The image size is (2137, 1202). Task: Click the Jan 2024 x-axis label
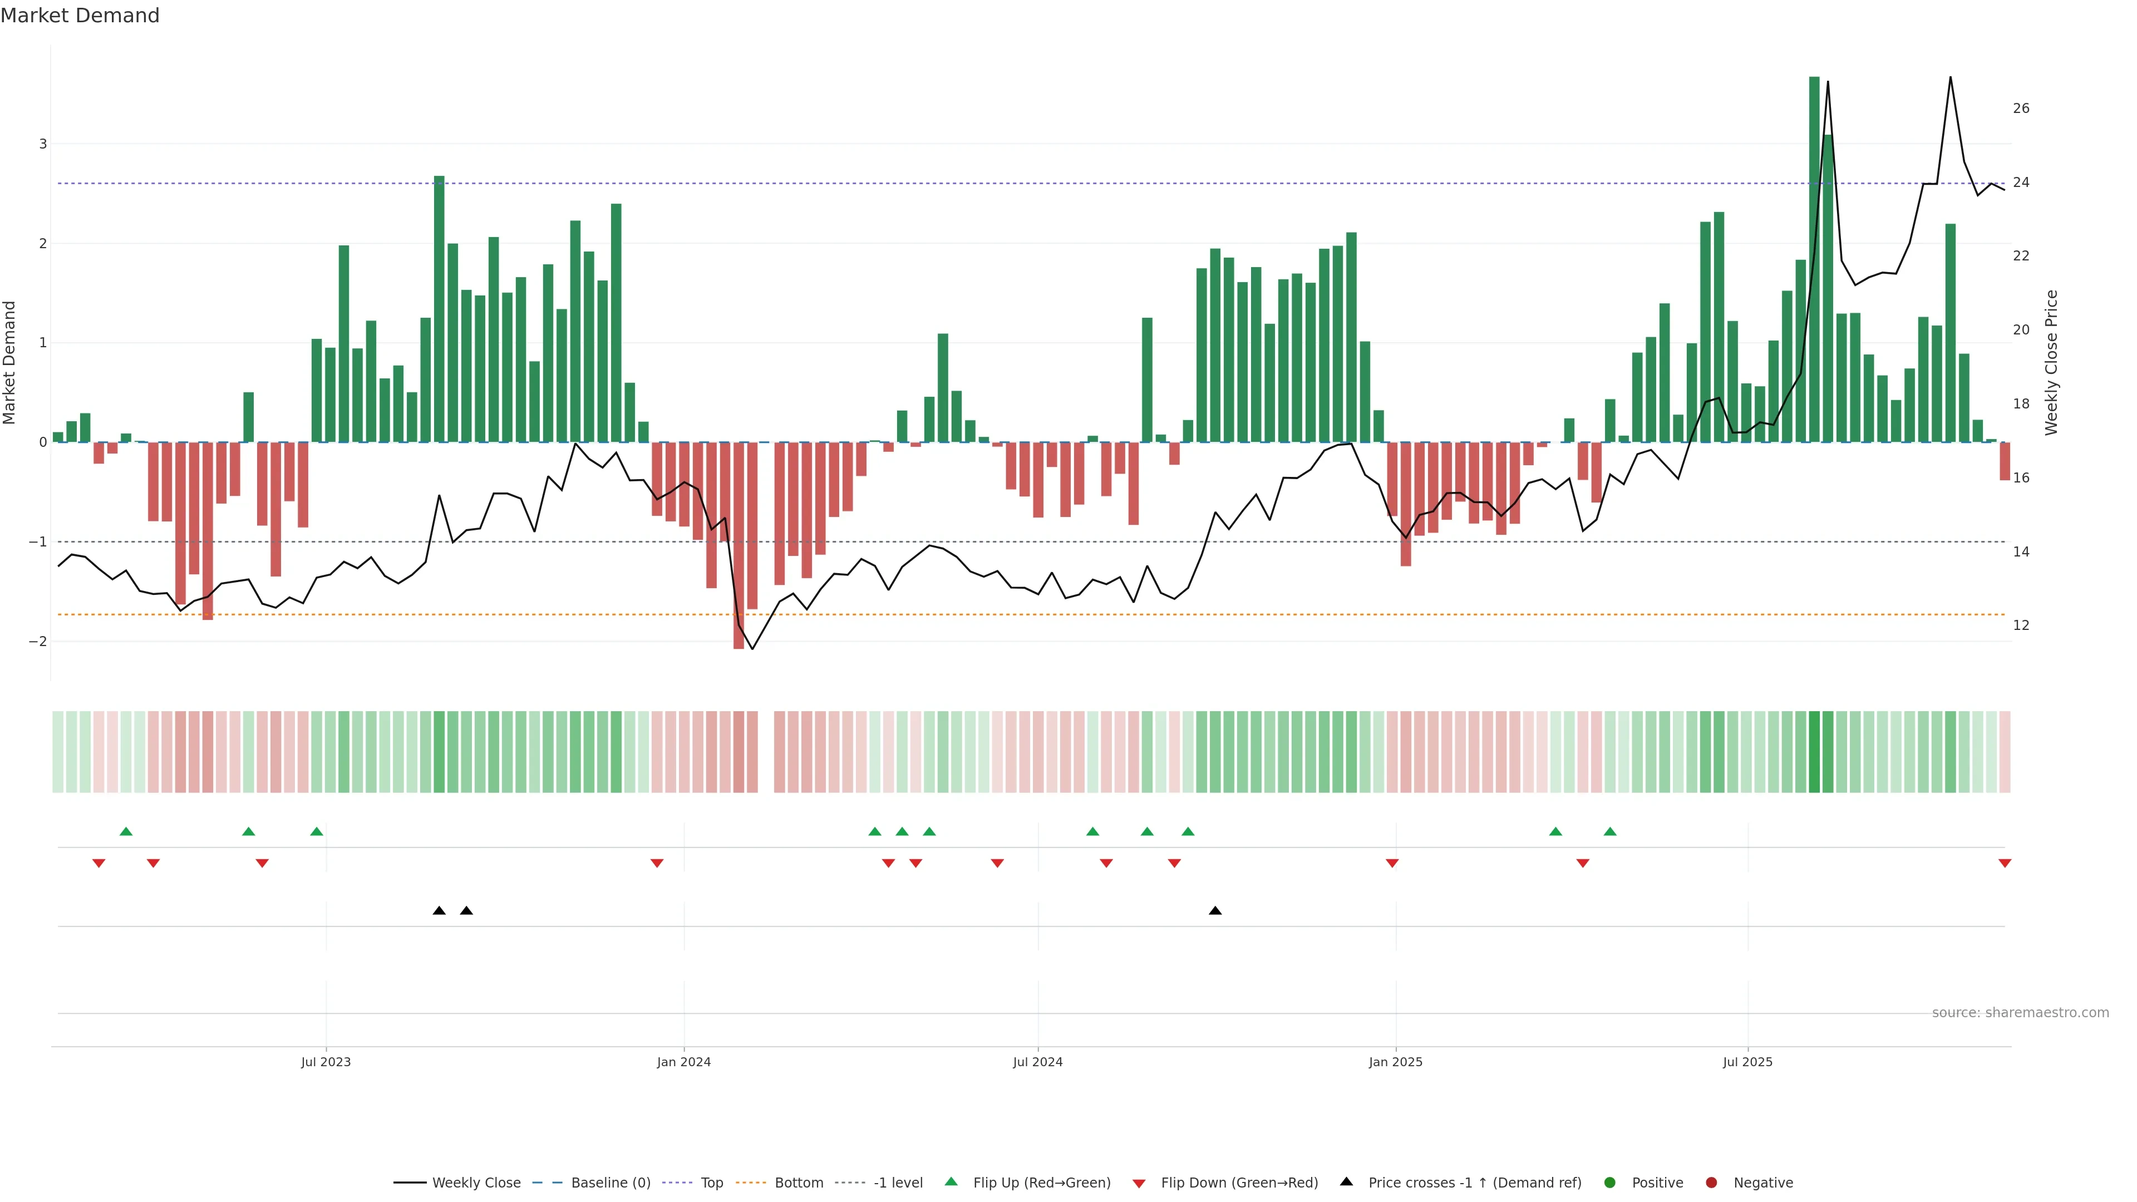[683, 1062]
